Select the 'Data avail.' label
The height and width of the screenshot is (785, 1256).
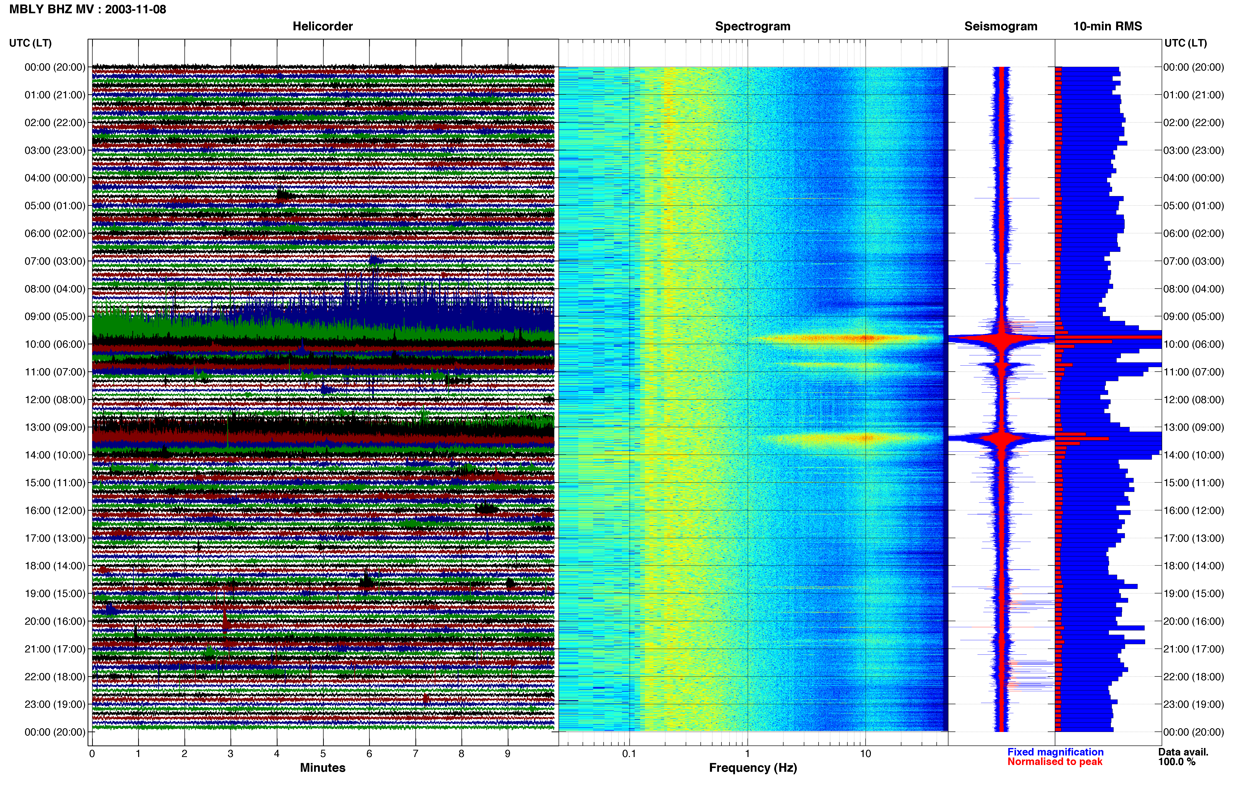(1183, 752)
